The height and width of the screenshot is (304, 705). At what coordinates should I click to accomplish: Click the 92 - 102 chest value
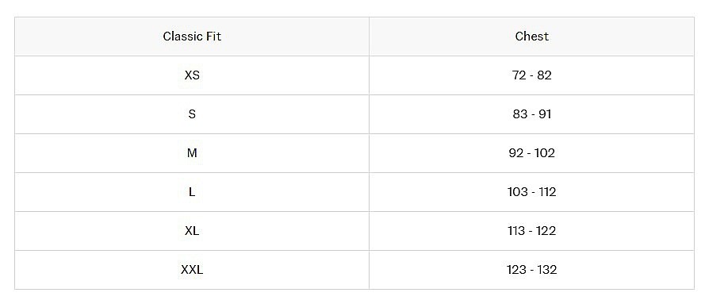[x=532, y=153]
